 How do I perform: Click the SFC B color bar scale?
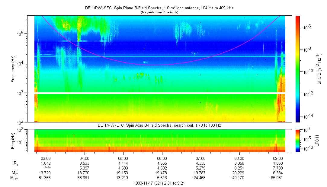(x=298, y=69)
